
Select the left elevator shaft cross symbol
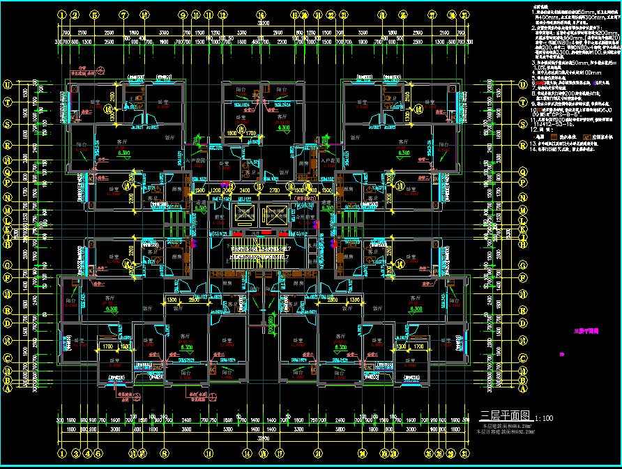click(244, 214)
